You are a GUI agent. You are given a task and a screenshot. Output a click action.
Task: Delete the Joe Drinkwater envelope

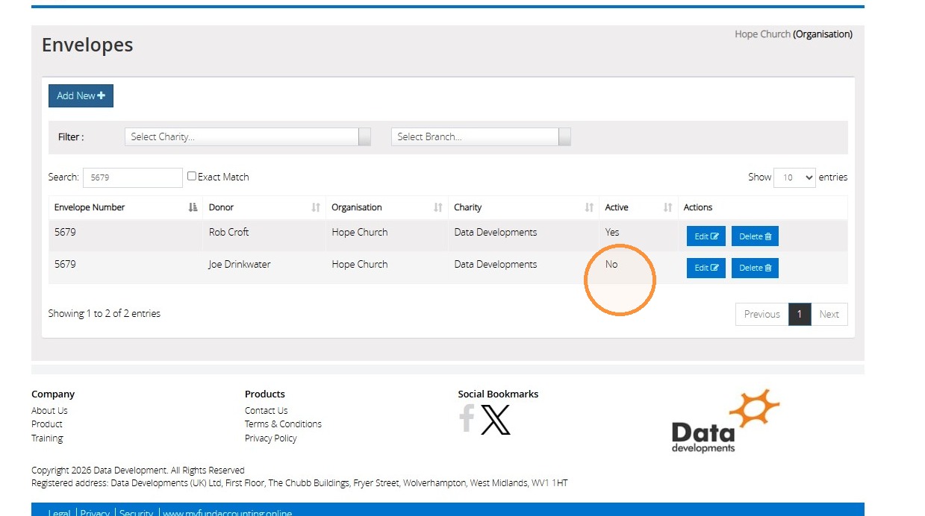(755, 268)
